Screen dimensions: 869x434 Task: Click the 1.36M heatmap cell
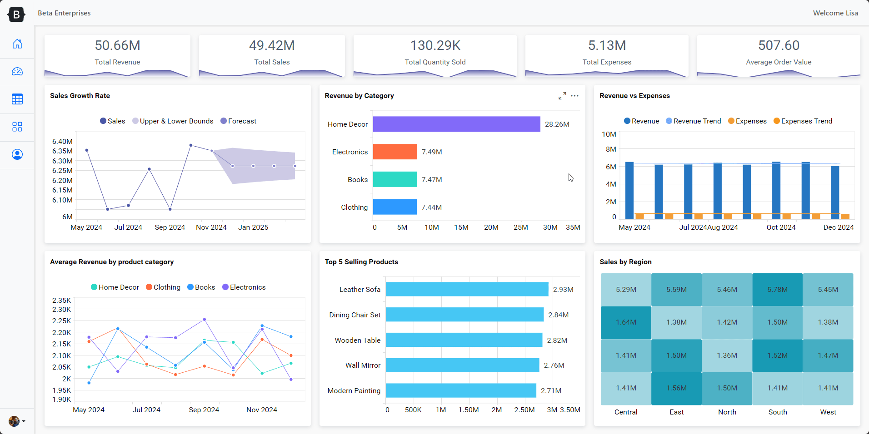click(x=727, y=355)
